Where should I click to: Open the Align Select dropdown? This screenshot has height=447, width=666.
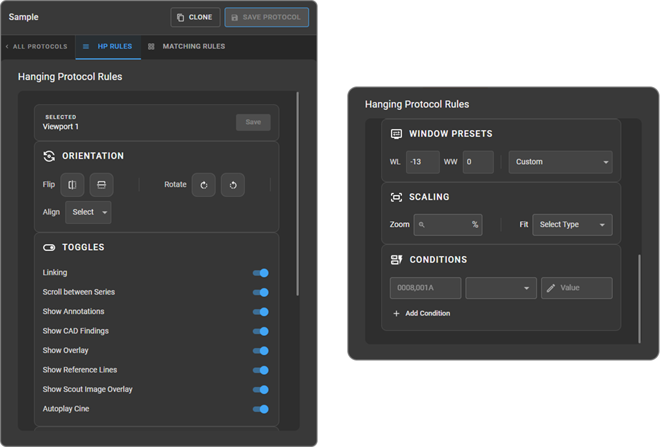coord(89,212)
